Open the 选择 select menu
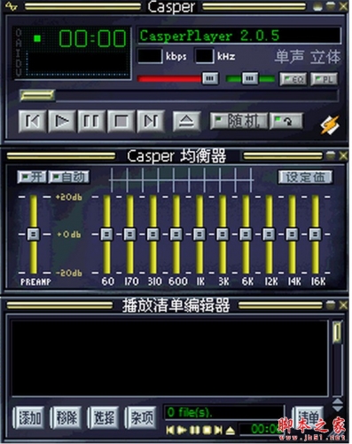352x444 pixels. coord(104,417)
